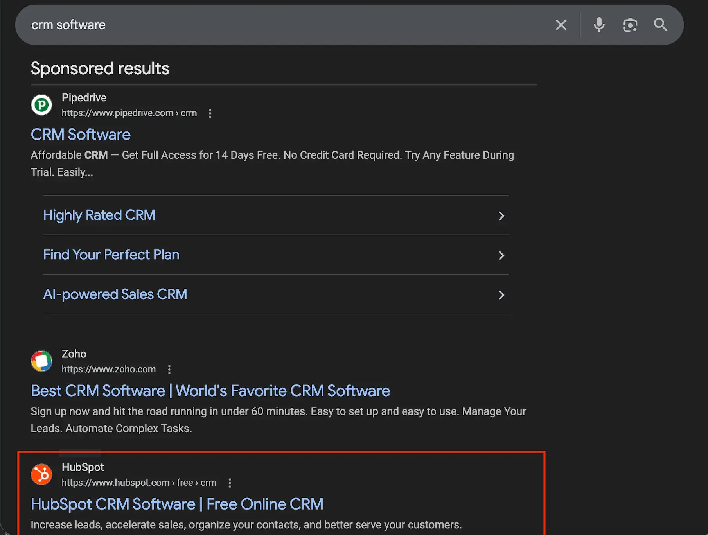Open HubSpot CRM Software Free Online CRM
This screenshot has height=535, width=708.
coord(177,504)
